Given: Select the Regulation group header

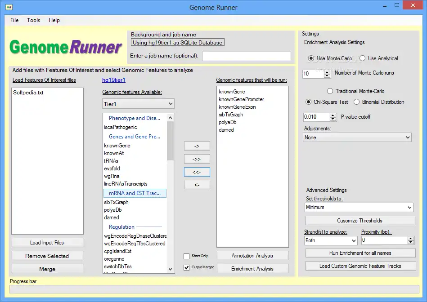Looking at the screenshot, I should click(x=122, y=227).
